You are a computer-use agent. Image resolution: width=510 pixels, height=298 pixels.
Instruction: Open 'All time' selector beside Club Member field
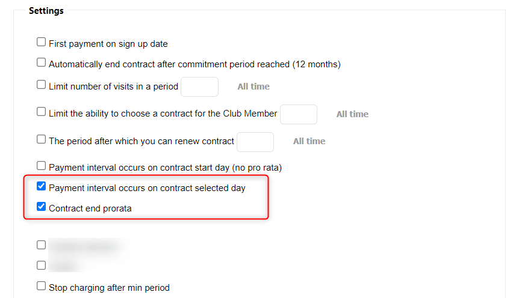(x=352, y=114)
